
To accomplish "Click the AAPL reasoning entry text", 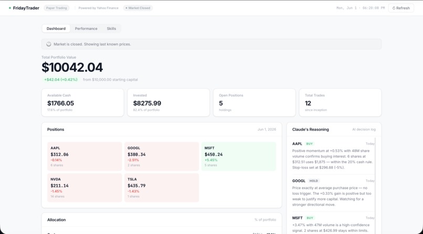I will [332, 159].
